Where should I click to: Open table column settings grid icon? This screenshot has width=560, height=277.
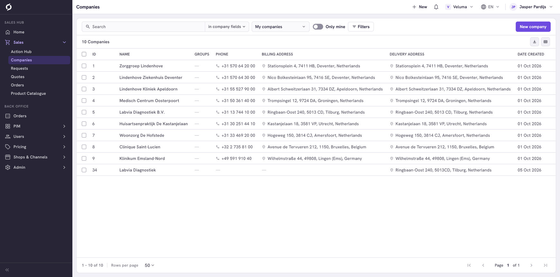(x=546, y=42)
